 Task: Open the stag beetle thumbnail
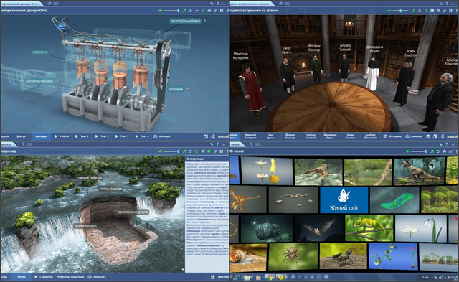point(343,256)
